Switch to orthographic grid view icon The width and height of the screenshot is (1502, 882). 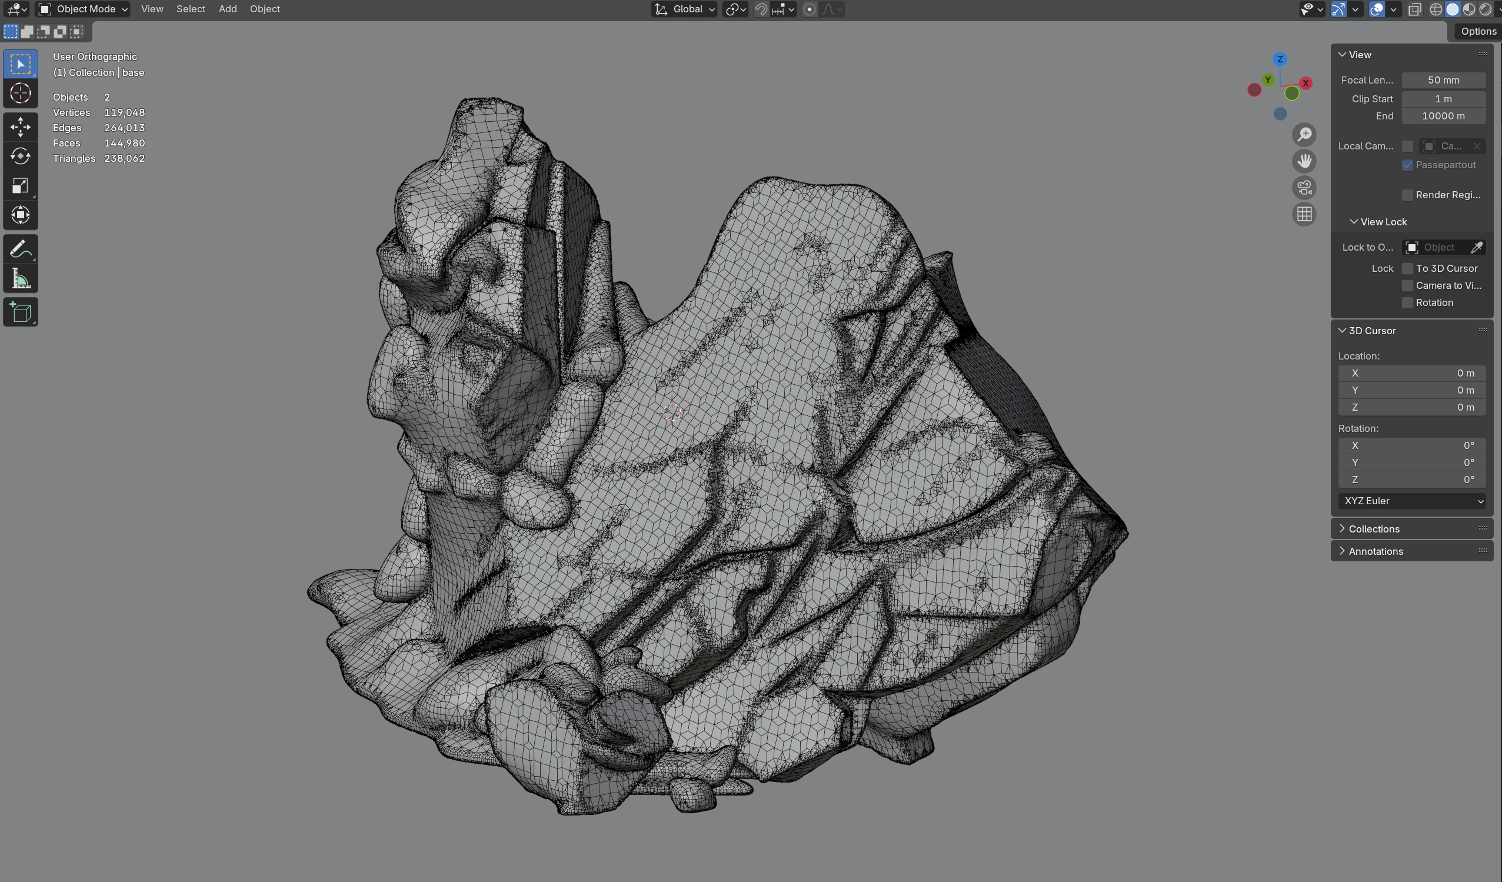click(x=1304, y=214)
